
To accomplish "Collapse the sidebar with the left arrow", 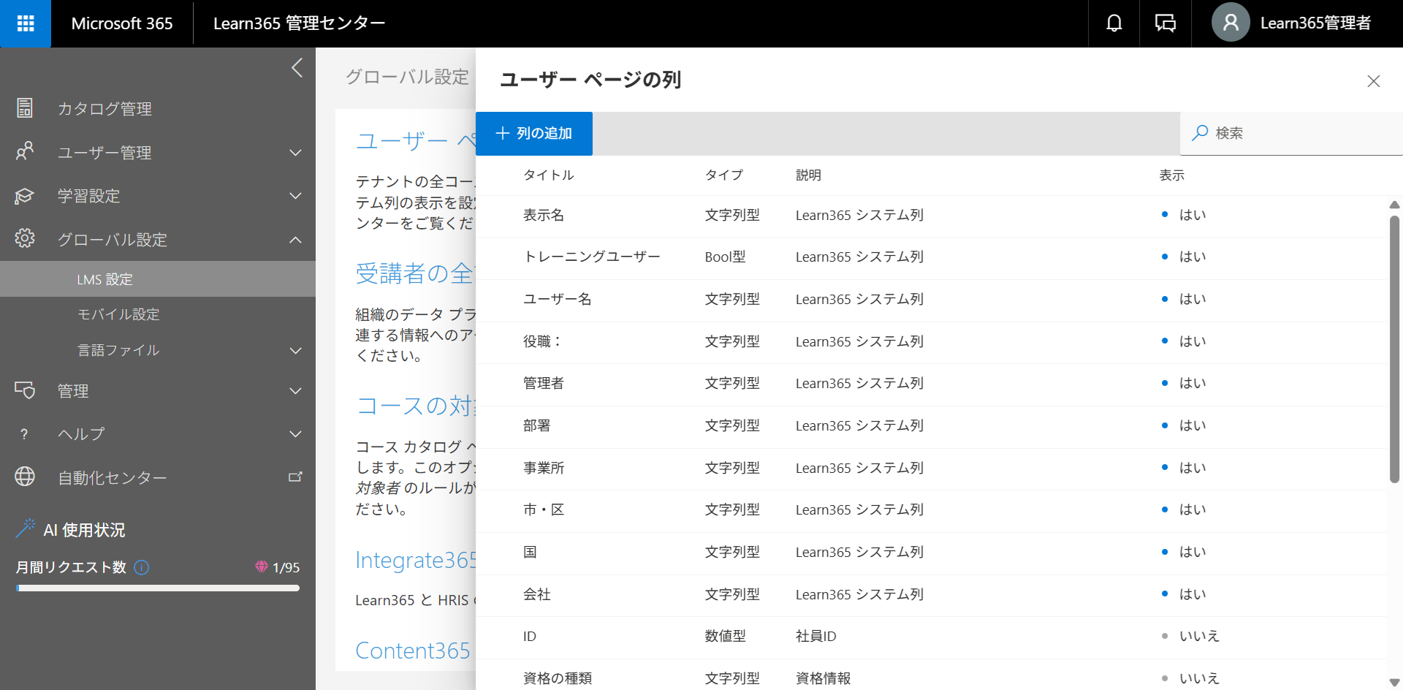I will pyautogui.click(x=297, y=68).
